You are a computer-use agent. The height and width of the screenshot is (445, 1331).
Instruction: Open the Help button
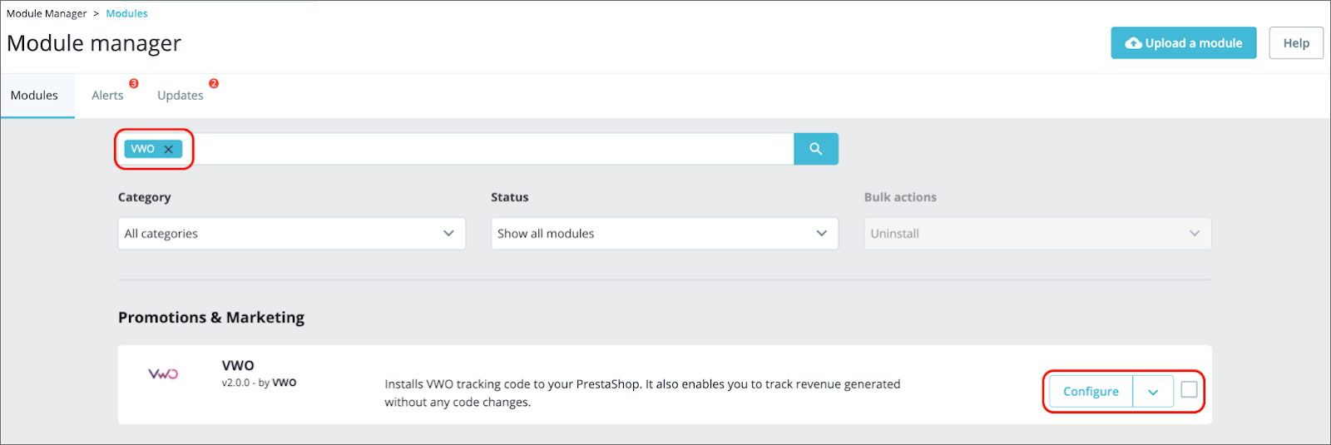[1296, 43]
